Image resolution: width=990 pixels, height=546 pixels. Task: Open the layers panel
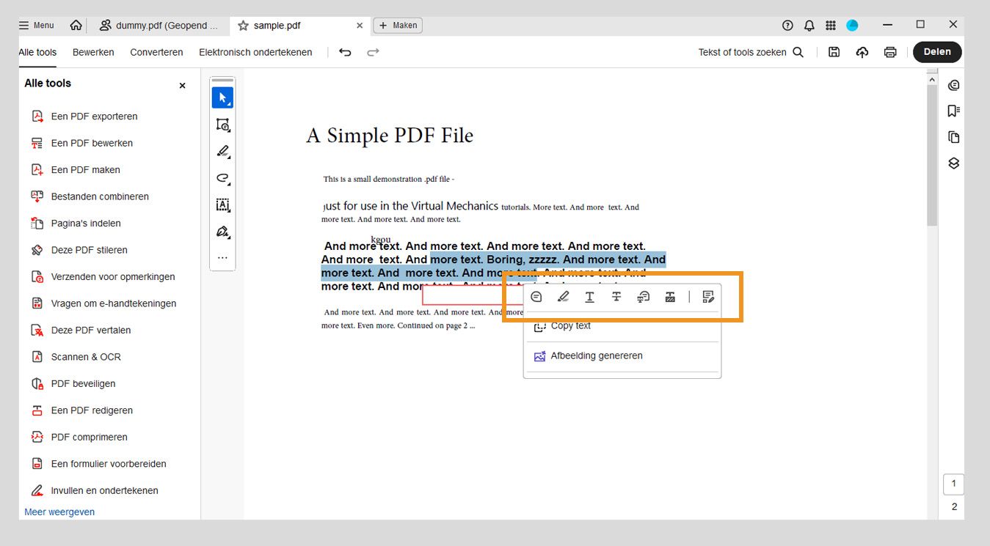coord(954,163)
